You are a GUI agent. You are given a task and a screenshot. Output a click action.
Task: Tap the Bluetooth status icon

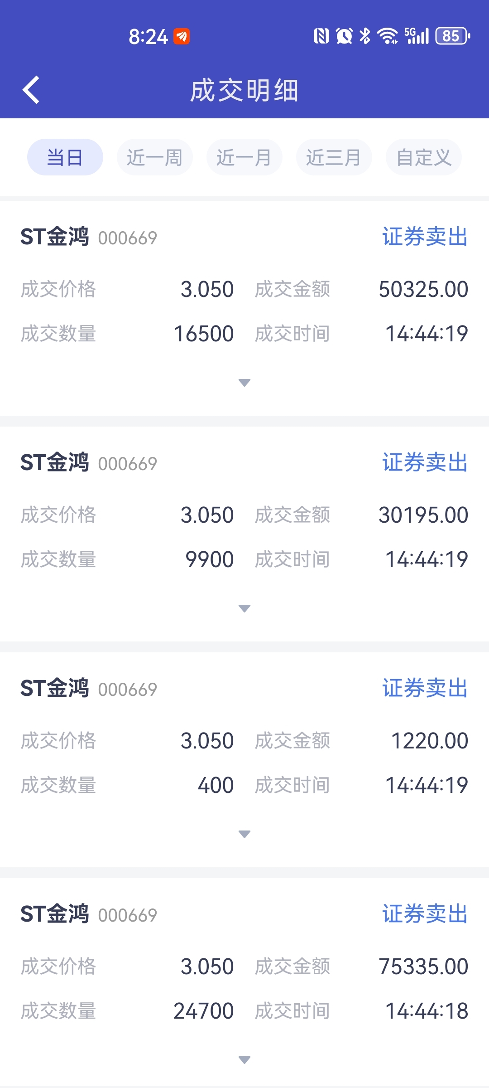[x=364, y=36]
